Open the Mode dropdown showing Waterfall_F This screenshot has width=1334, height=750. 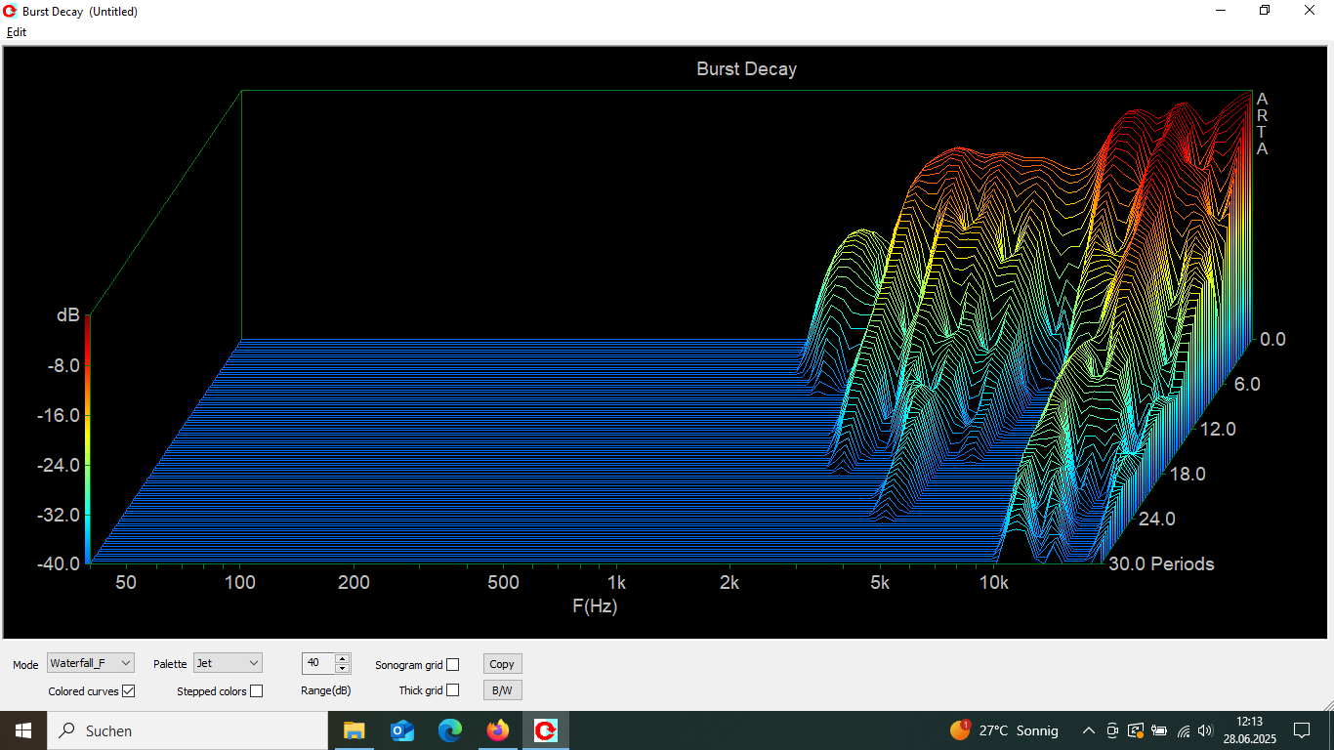click(91, 663)
